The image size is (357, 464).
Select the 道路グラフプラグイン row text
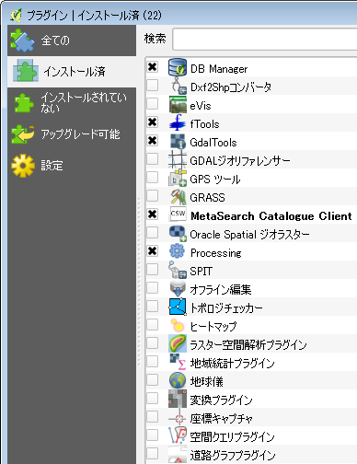[x=233, y=455]
